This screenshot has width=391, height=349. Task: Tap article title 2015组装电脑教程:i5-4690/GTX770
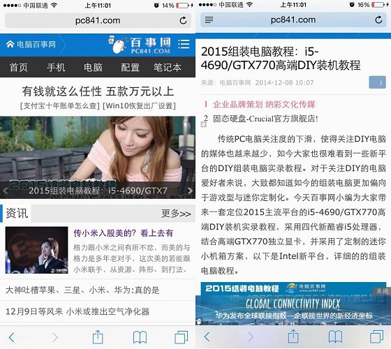tap(281, 59)
